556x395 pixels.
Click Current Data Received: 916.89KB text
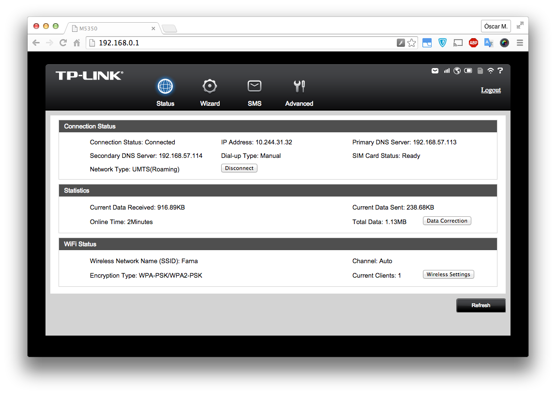(137, 208)
